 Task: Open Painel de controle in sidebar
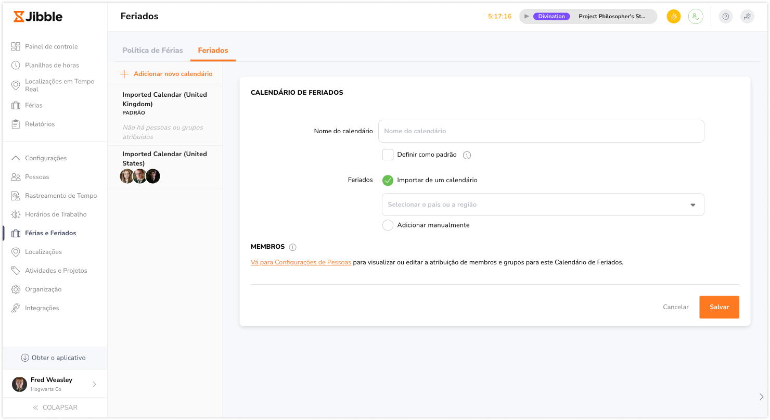point(51,46)
